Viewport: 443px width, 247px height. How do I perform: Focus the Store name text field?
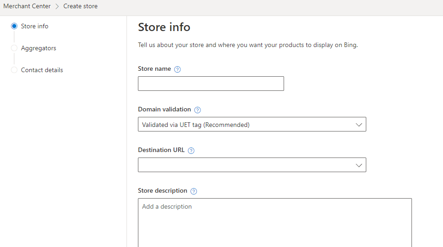click(x=211, y=84)
